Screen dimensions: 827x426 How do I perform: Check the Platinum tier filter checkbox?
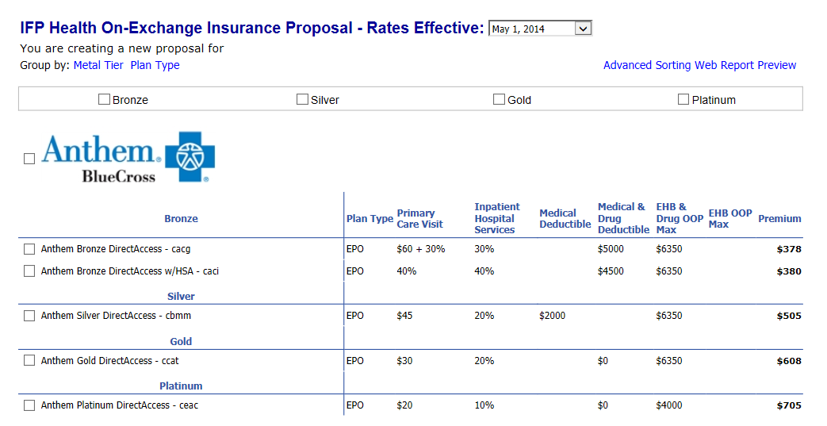pos(683,99)
